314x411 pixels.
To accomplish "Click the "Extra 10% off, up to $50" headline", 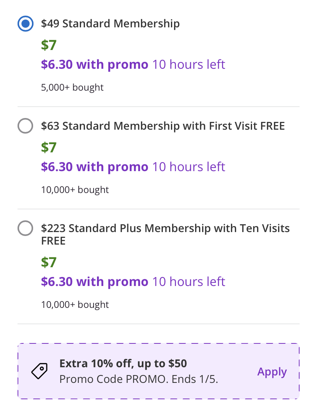I will point(123,364).
